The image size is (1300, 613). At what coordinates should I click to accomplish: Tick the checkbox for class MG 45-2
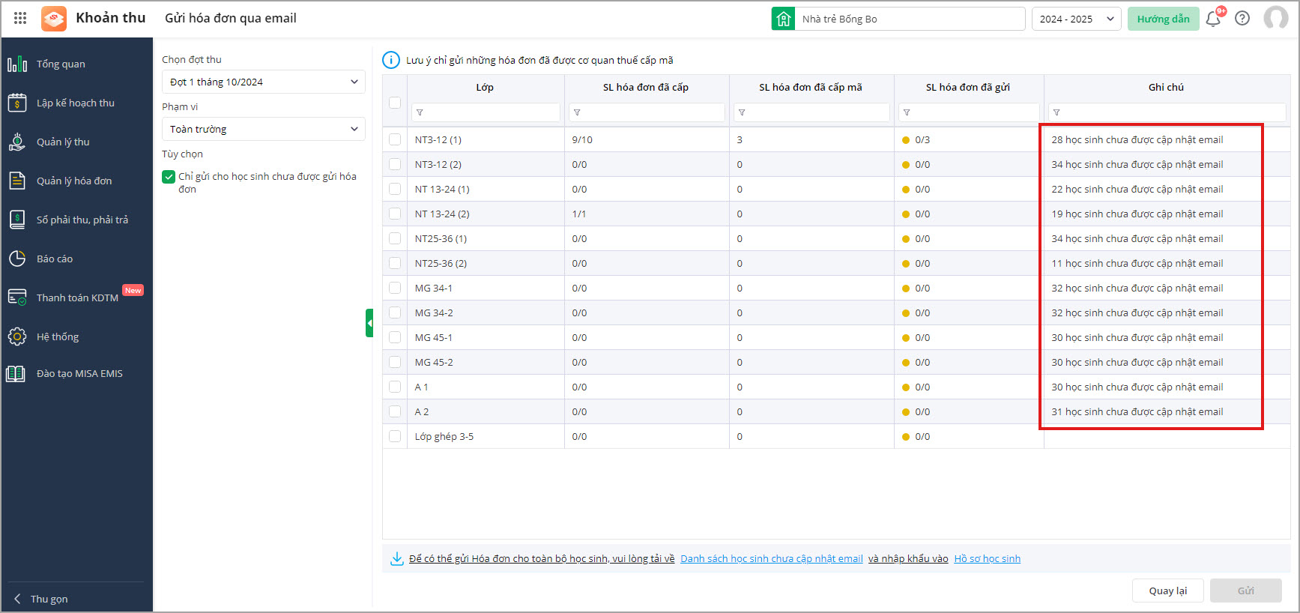coord(395,362)
